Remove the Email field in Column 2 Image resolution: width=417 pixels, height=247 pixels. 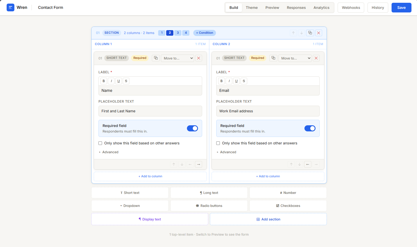point(316,58)
